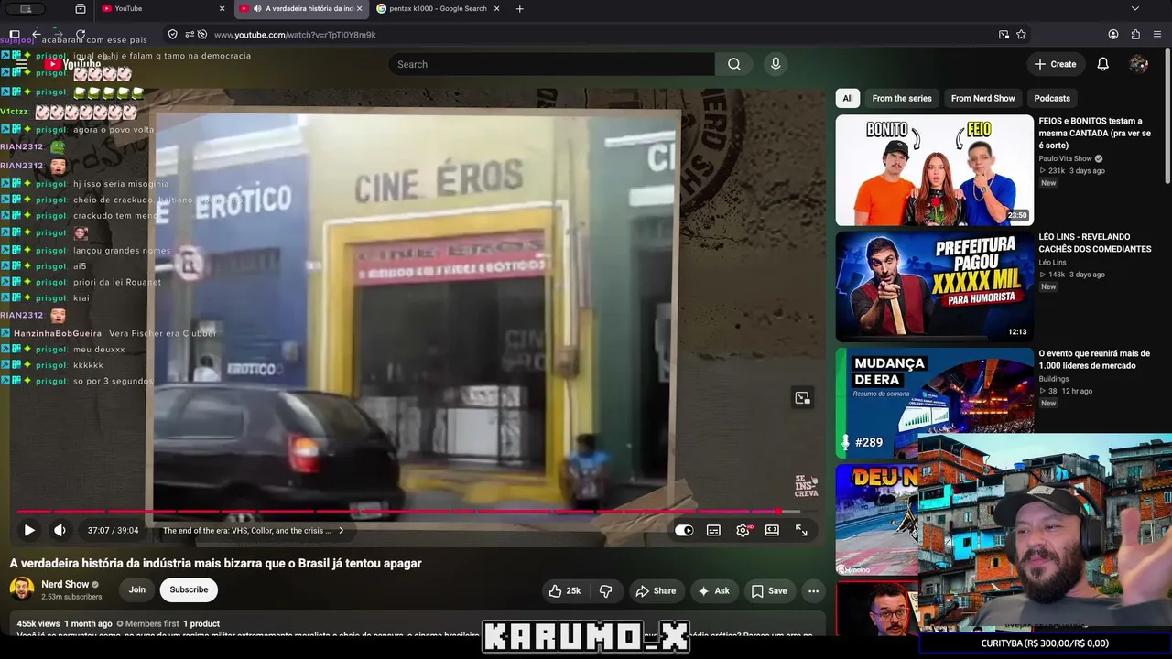1172x659 pixels.
Task: Open the browser profile account icon
Action: [x=1113, y=35]
